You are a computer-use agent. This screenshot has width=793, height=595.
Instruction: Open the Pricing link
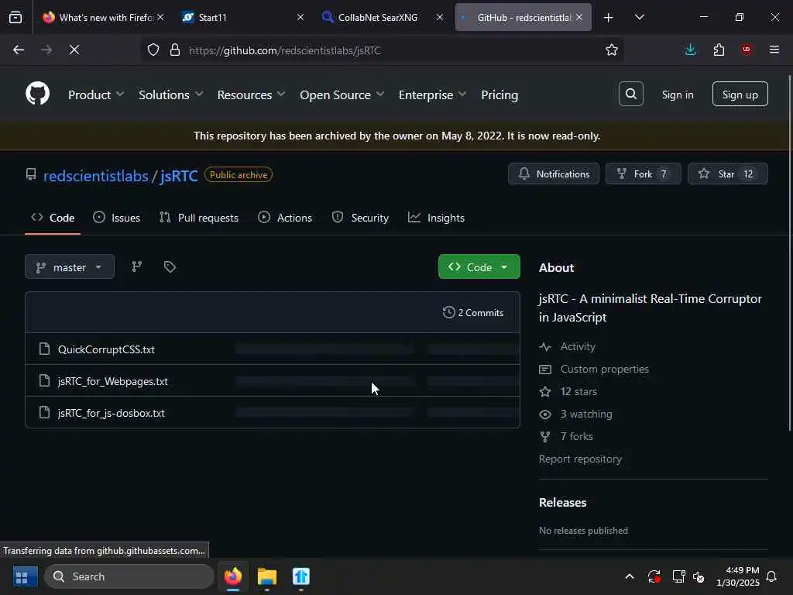pyautogui.click(x=499, y=95)
